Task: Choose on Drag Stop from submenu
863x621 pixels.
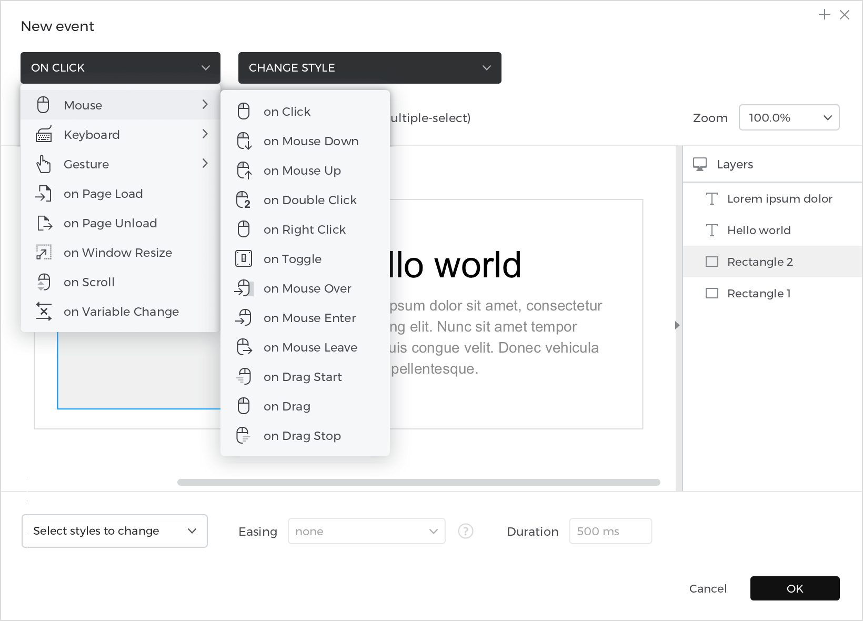Action: click(305, 436)
